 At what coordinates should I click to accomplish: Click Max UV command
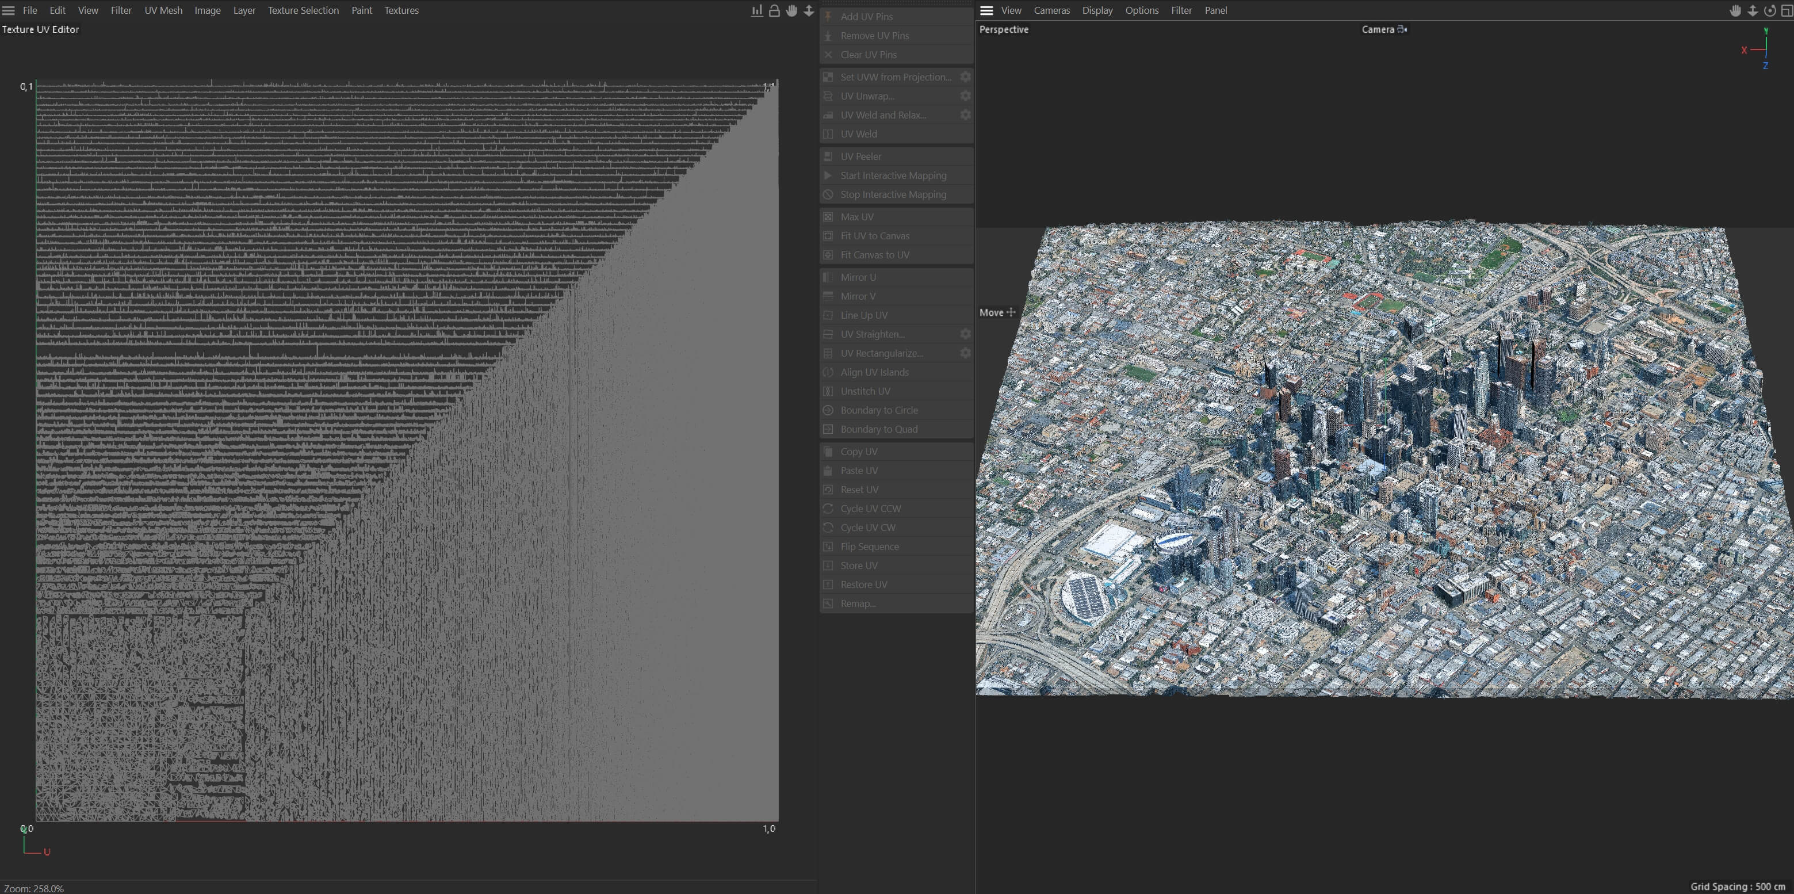896,217
